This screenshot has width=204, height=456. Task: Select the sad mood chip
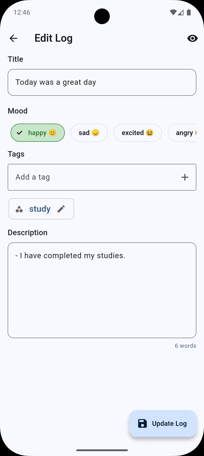pyautogui.click(x=89, y=133)
